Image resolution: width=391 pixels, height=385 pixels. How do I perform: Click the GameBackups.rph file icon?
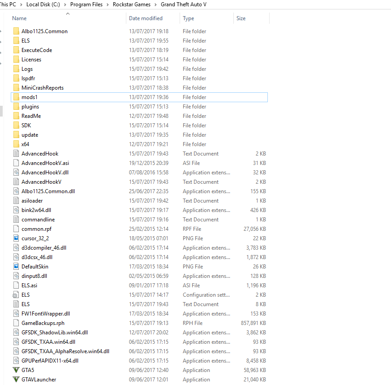(16, 323)
